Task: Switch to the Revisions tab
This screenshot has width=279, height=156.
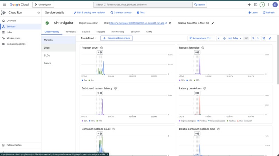Action: [71, 32]
